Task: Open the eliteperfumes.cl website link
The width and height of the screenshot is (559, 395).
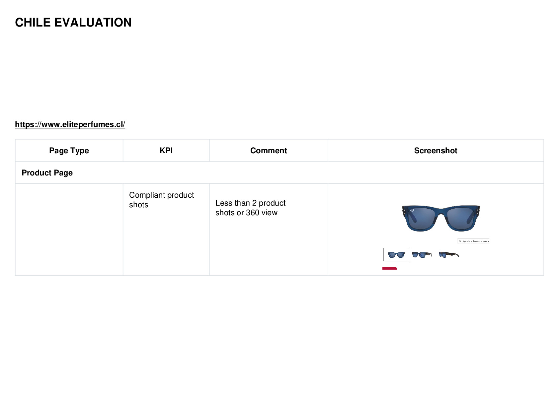Action: point(70,124)
